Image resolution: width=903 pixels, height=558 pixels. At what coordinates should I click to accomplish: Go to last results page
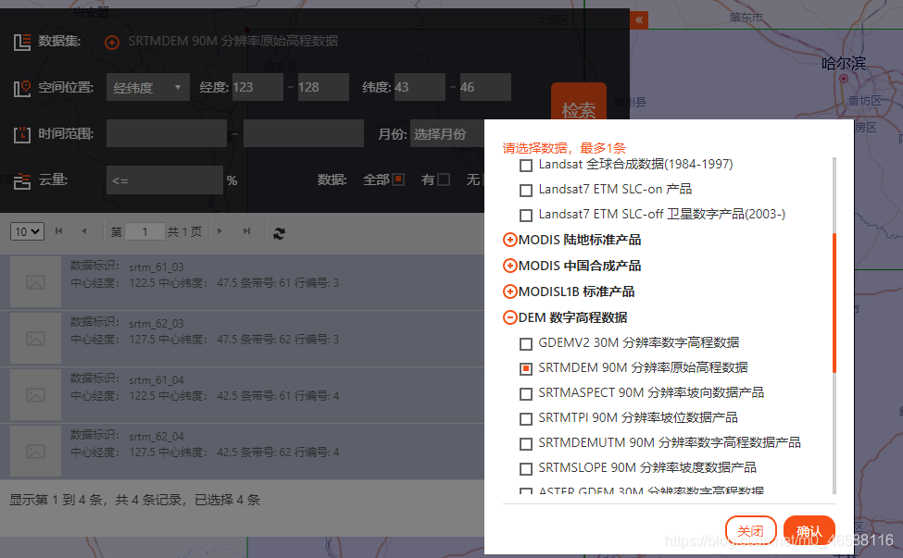tap(246, 231)
